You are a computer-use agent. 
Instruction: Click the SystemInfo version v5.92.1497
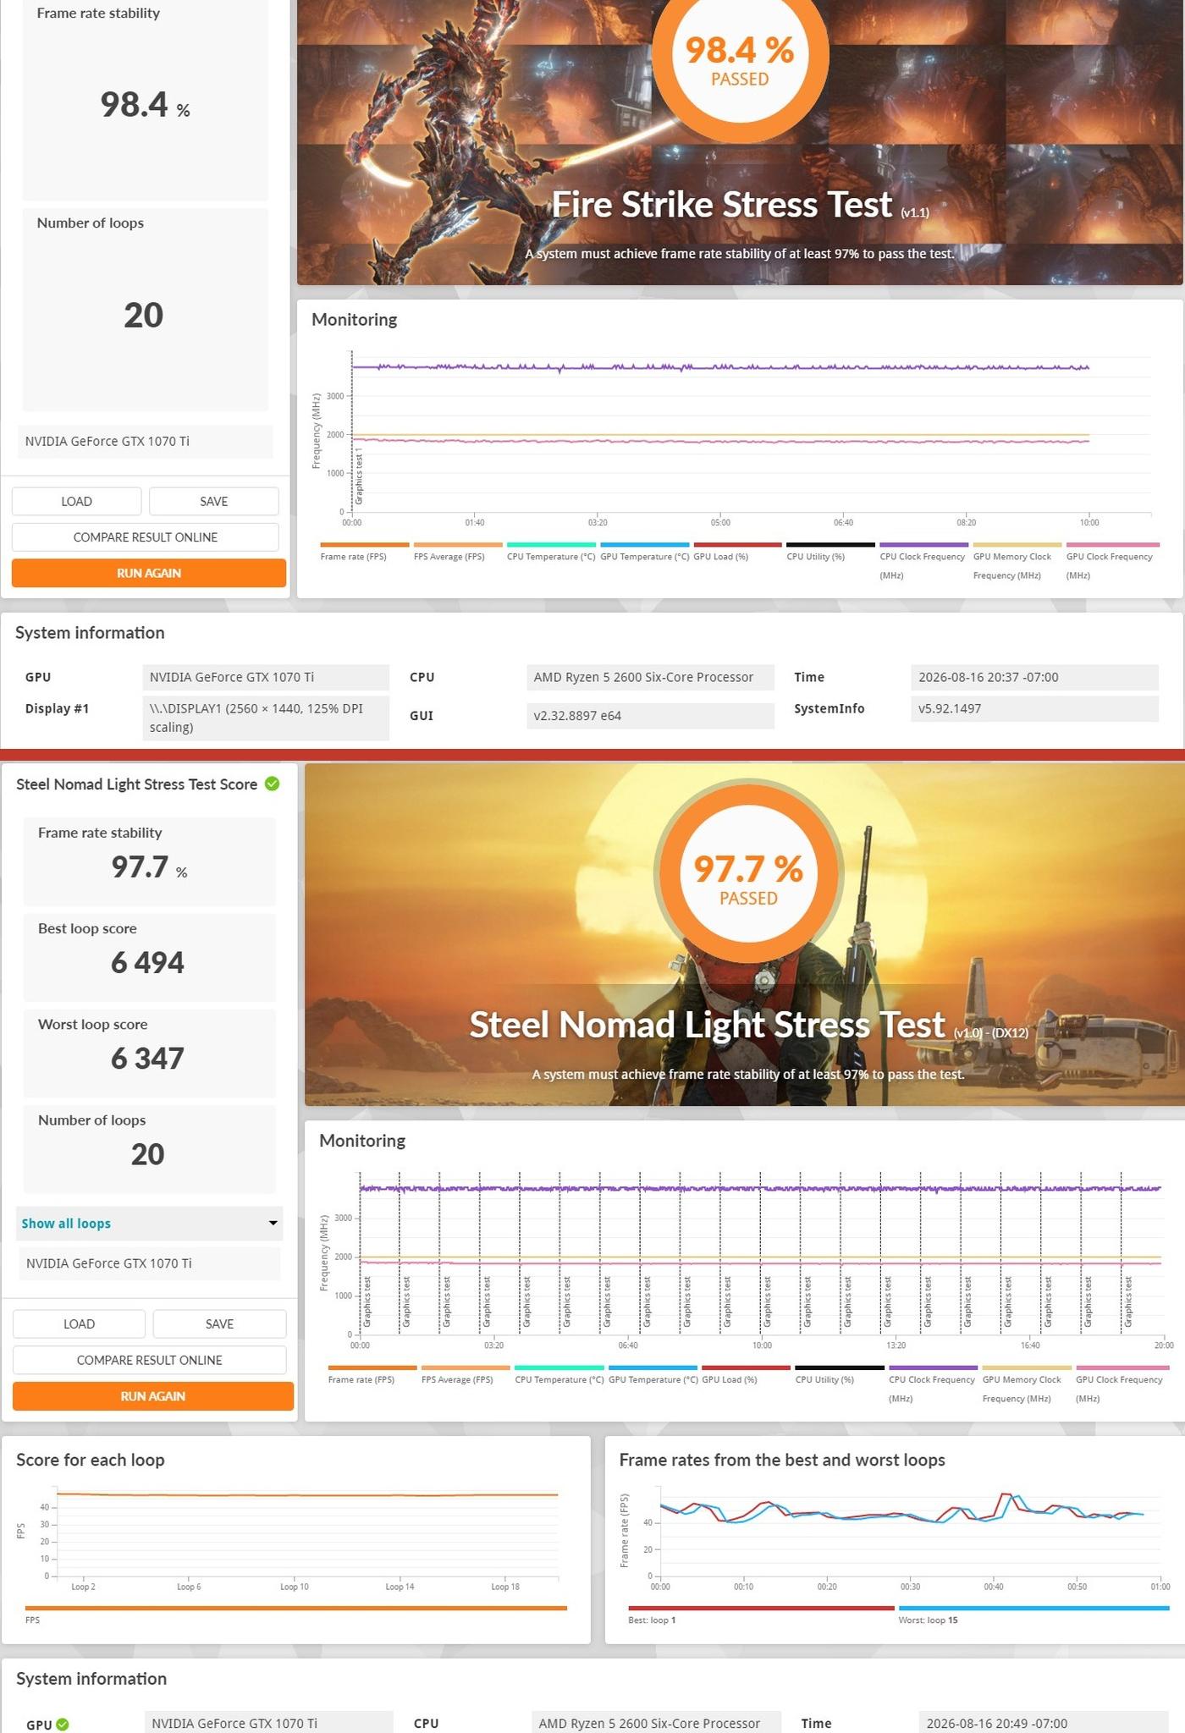point(1034,708)
